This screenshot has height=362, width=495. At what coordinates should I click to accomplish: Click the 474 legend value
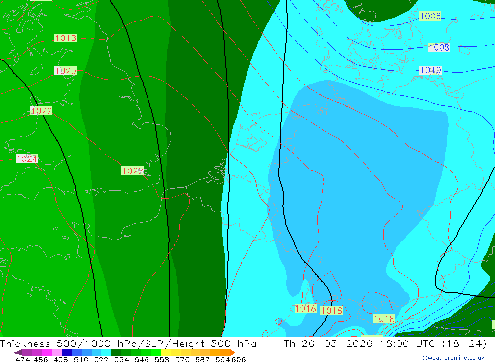click(23, 359)
